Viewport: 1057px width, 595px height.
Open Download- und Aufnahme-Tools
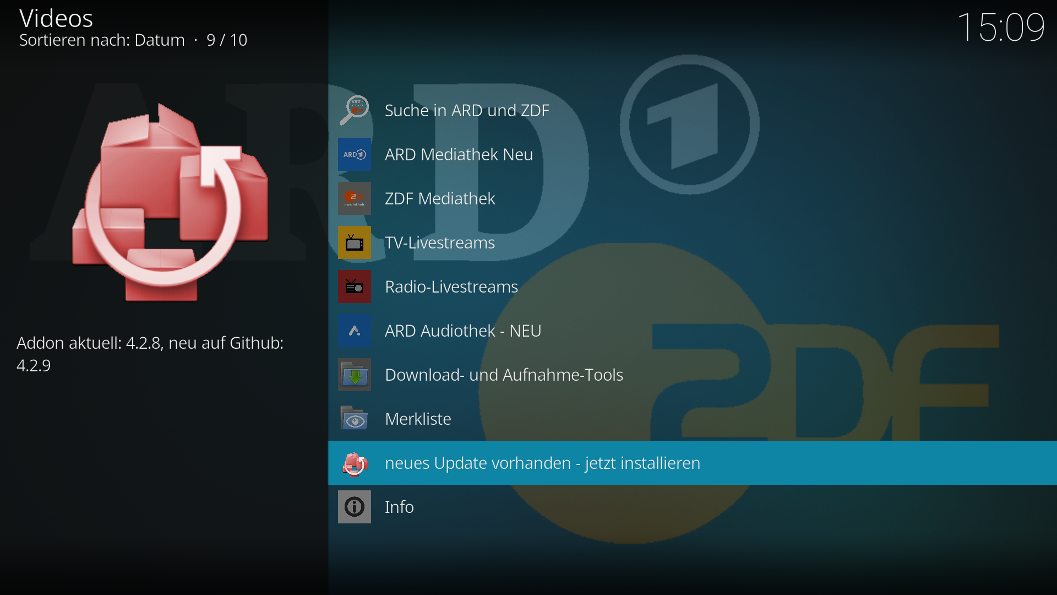coord(693,375)
